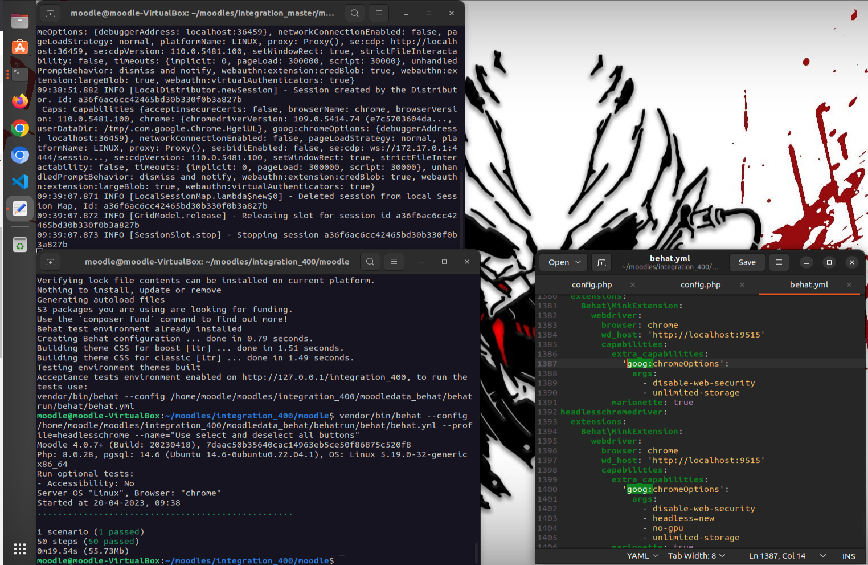Minimize the integration_master terminal window

pyautogui.click(x=406, y=13)
